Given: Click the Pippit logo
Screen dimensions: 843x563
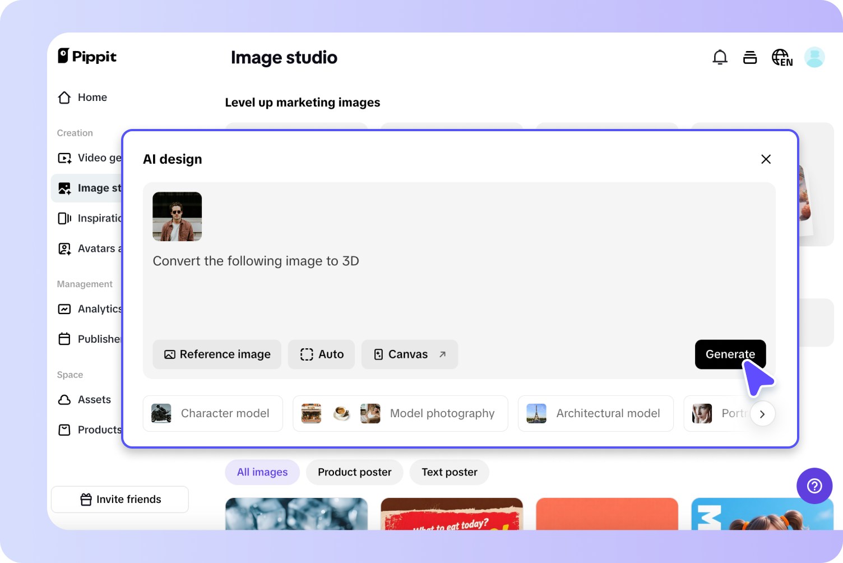Looking at the screenshot, I should pyautogui.click(x=87, y=56).
